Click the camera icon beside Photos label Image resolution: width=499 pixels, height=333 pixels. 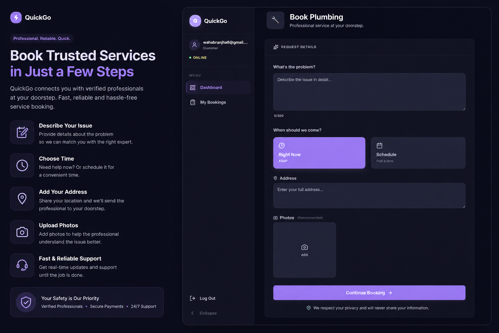click(275, 218)
